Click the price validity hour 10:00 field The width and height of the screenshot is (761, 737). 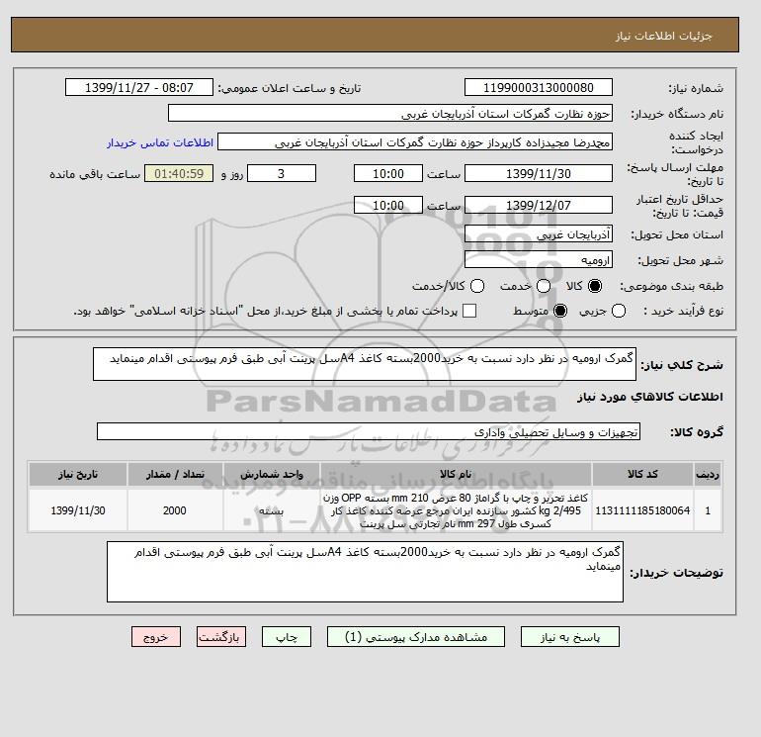388,205
